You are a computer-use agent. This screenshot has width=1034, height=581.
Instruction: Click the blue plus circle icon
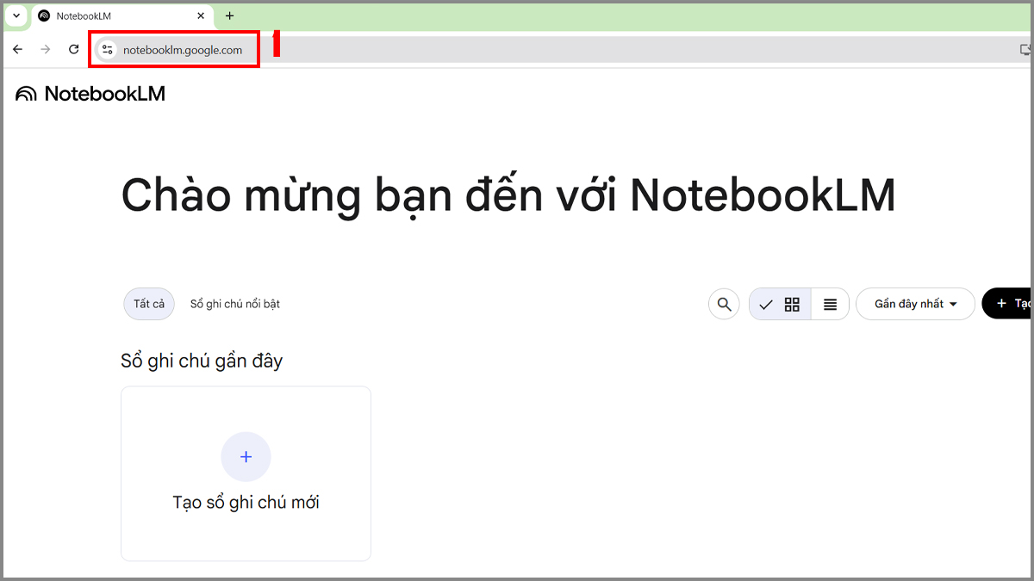tap(246, 457)
